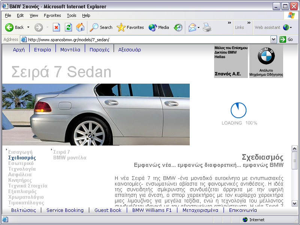This screenshot has width=300, height=225.
Task: Click scroll up arrow of text panel
Action: [294, 148]
